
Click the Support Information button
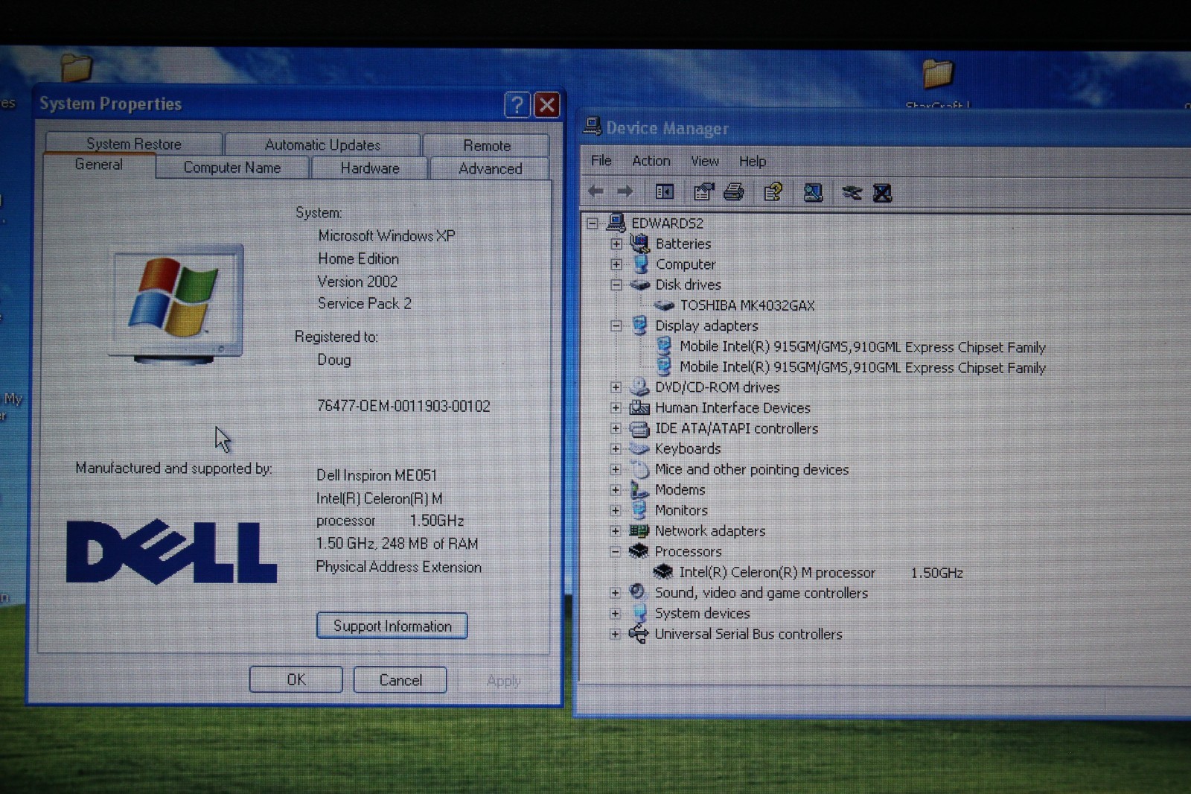[x=392, y=626]
